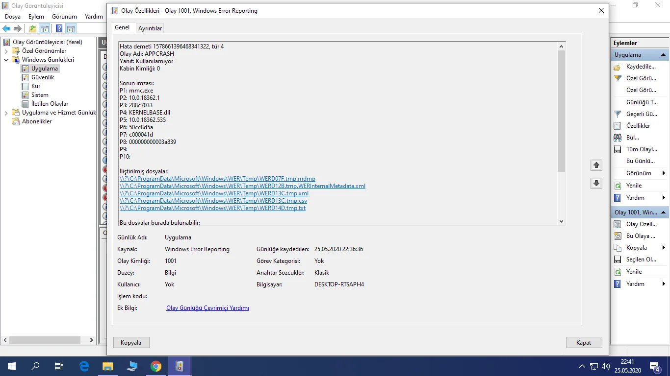Click the Kopyala button in the dialog
The height and width of the screenshot is (376, 670).
(131, 343)
